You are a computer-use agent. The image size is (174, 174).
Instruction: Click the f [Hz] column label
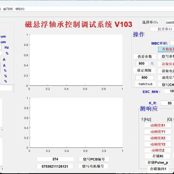click(x=146, y=120)
